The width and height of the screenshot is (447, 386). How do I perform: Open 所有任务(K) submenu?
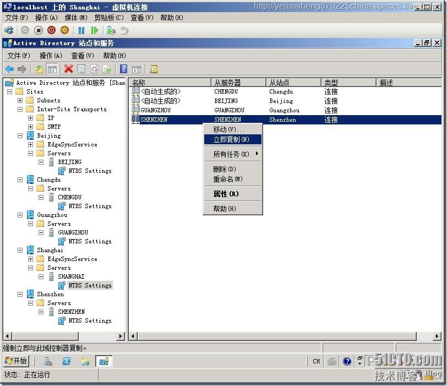click(x=233, y=154)
